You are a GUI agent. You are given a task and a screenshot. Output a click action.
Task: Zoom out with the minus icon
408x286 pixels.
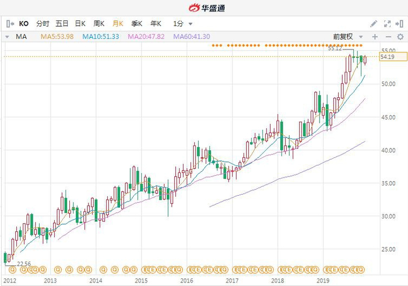388,37
